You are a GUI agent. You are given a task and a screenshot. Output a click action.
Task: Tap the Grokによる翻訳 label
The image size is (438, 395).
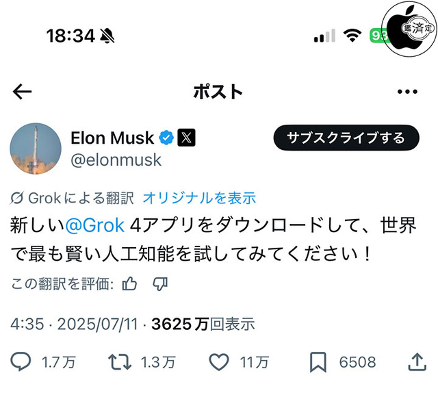click(x=74, y=199)
